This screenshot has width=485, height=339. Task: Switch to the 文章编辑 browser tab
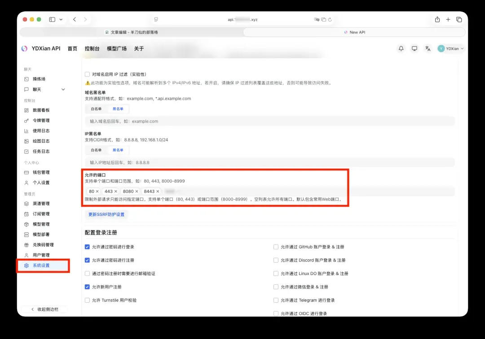click(x=131, y=32)
